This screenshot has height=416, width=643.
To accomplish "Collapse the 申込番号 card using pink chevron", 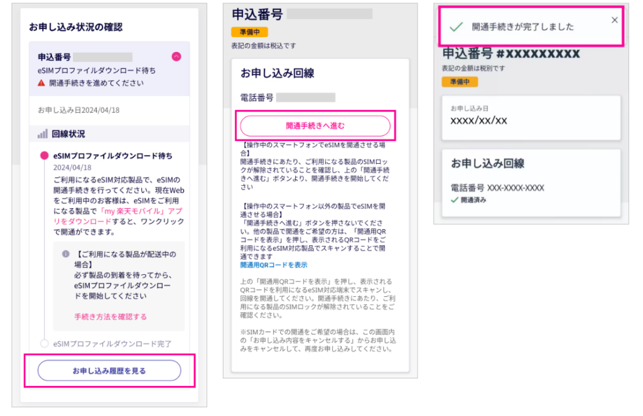I will pyautogui.click(x=176, y=56).
